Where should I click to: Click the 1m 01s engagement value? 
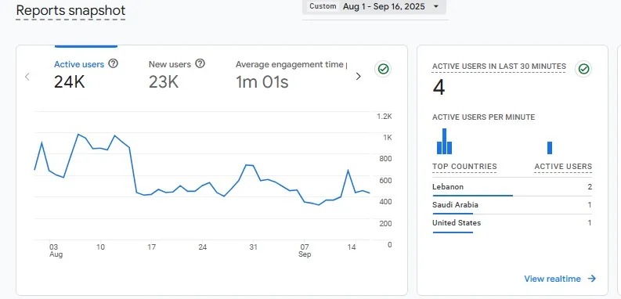pos(262,82)
